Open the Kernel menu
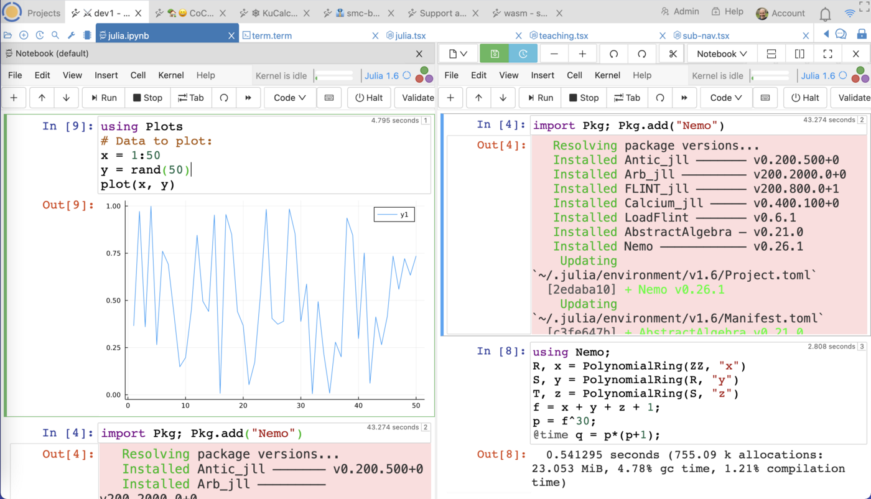The height and width of the screenshot is (499, 871). (x=170, y=75)
